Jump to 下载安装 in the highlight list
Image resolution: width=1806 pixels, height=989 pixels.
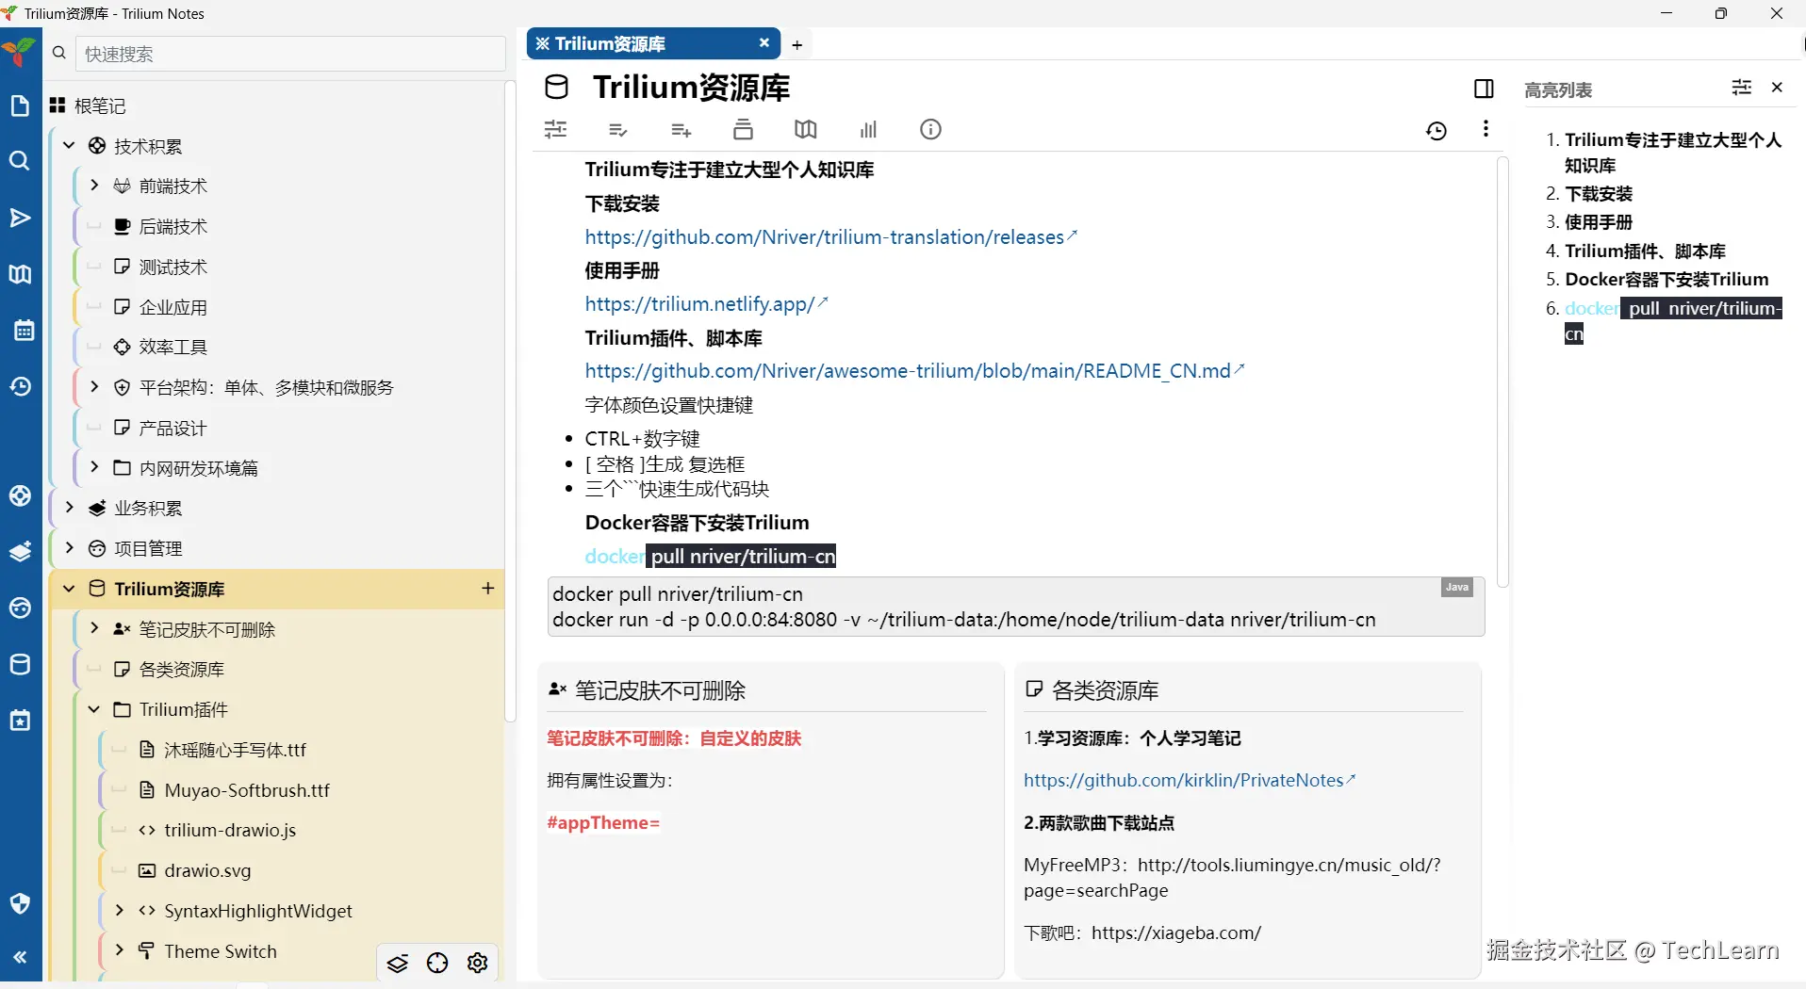click(x=1599, y=194)
